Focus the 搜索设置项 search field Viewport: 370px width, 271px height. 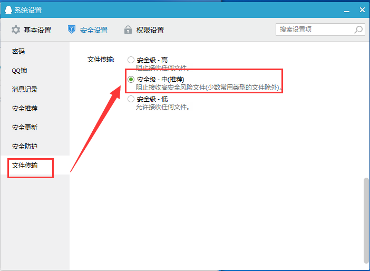coord(320,30)
